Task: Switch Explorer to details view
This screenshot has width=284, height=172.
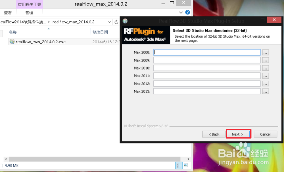Action: [x=179, y=165]
